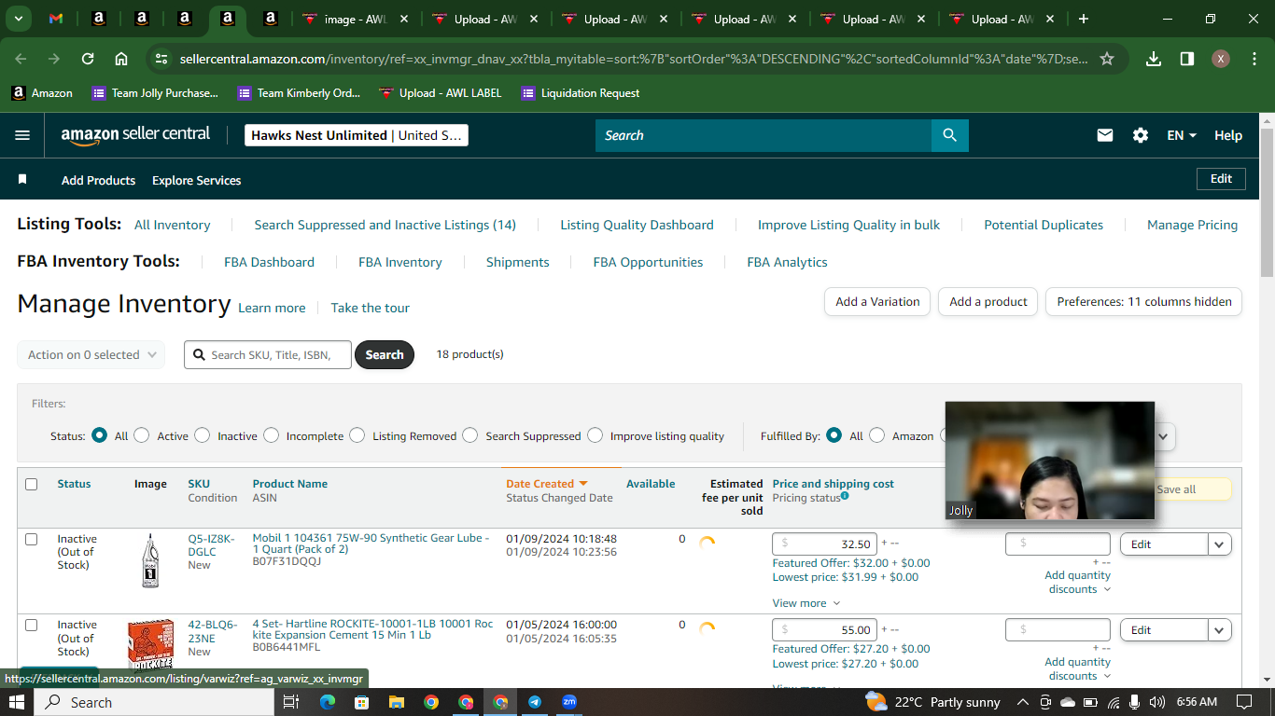Click the bookmark flag icon beside Add Products
This screenshot has height=716, width=1275.
(22, 179)
